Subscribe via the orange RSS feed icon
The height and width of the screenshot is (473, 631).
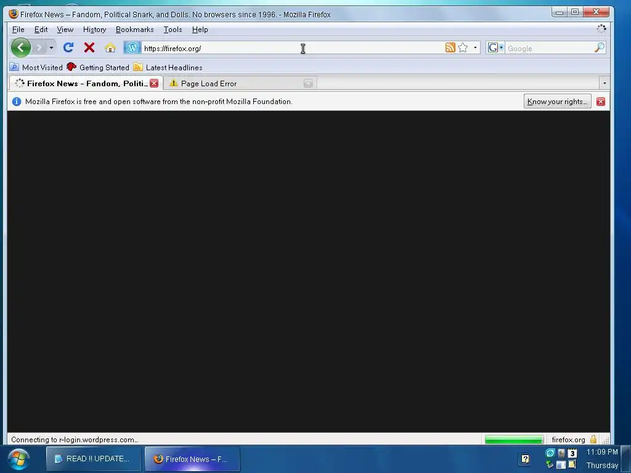(450, 47)
